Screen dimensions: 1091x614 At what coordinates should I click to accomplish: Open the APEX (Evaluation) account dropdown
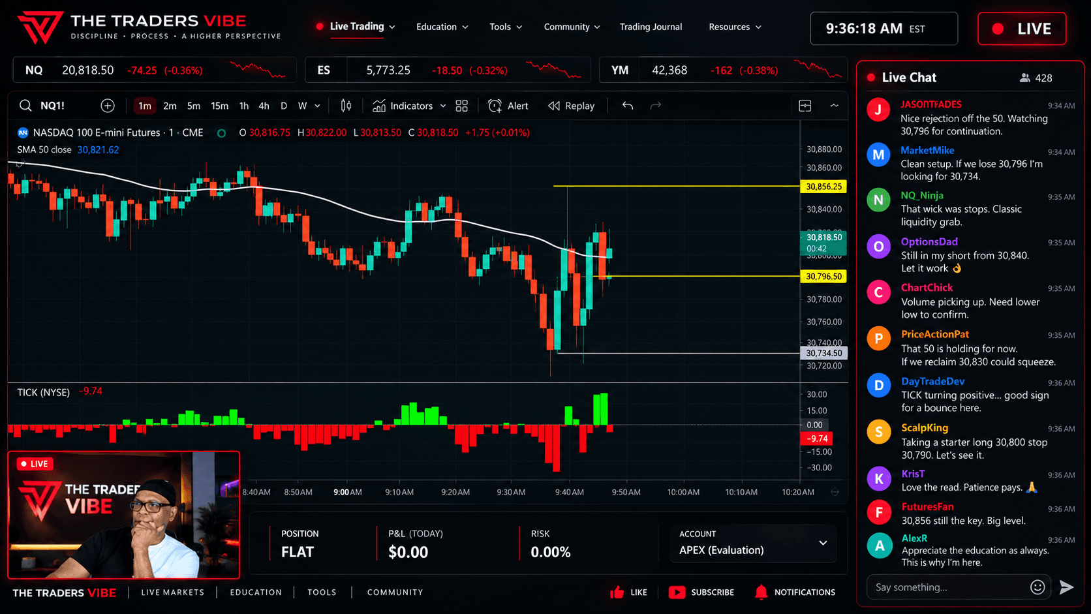pos(754,543)
